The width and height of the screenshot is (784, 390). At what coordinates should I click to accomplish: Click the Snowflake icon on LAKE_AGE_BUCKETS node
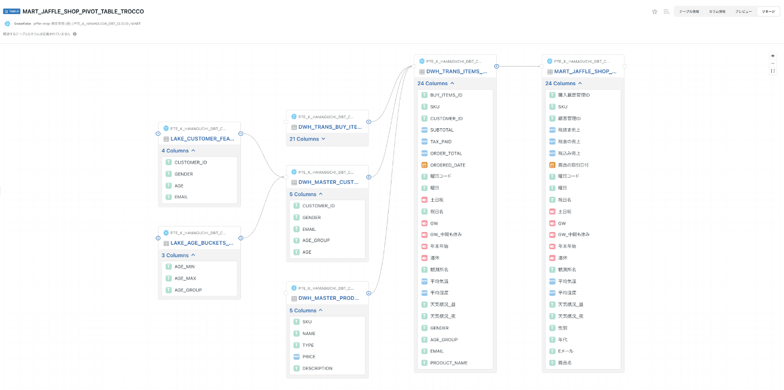pyautogui.click(x=166, y=233)
